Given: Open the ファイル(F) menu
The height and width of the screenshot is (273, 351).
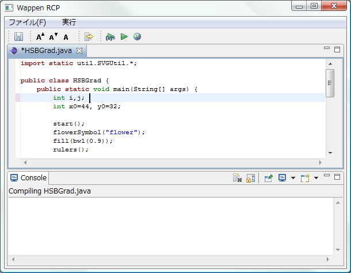Looking at the screenshot, I should click(x=27, y=22).
